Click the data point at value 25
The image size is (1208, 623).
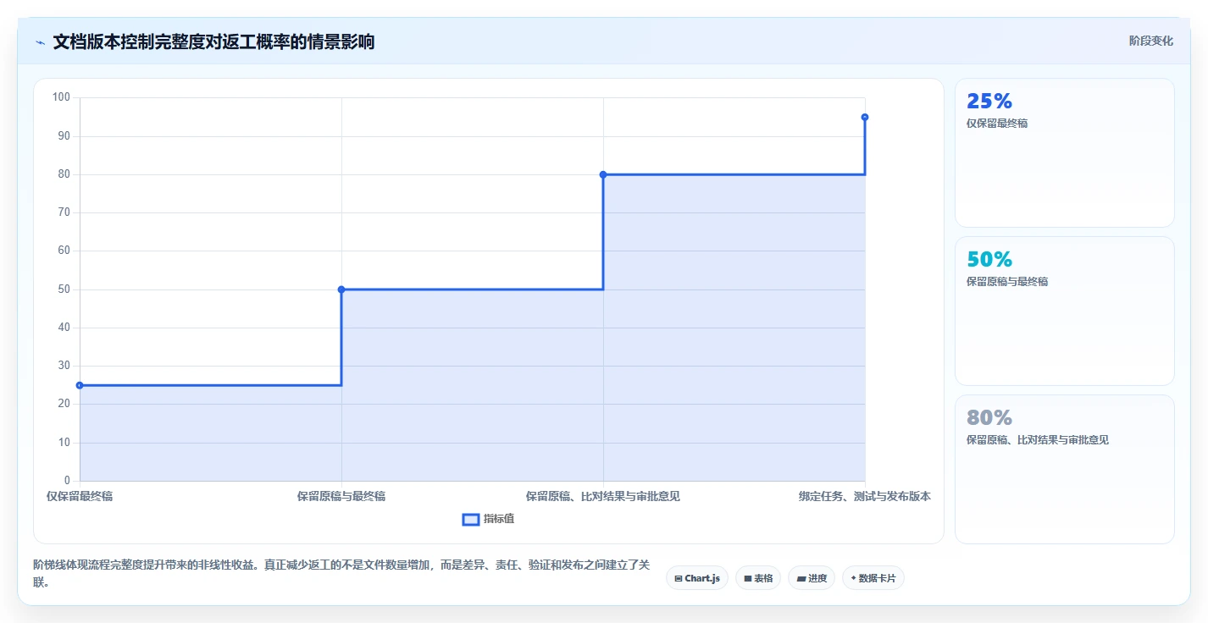click(x=80, y=385)
